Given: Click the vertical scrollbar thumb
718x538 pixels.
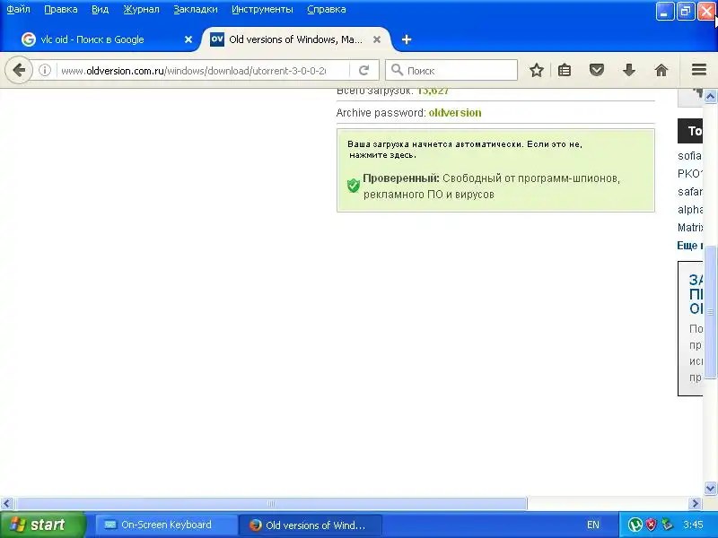Looking at the screenshot, I should click(710, 312).
